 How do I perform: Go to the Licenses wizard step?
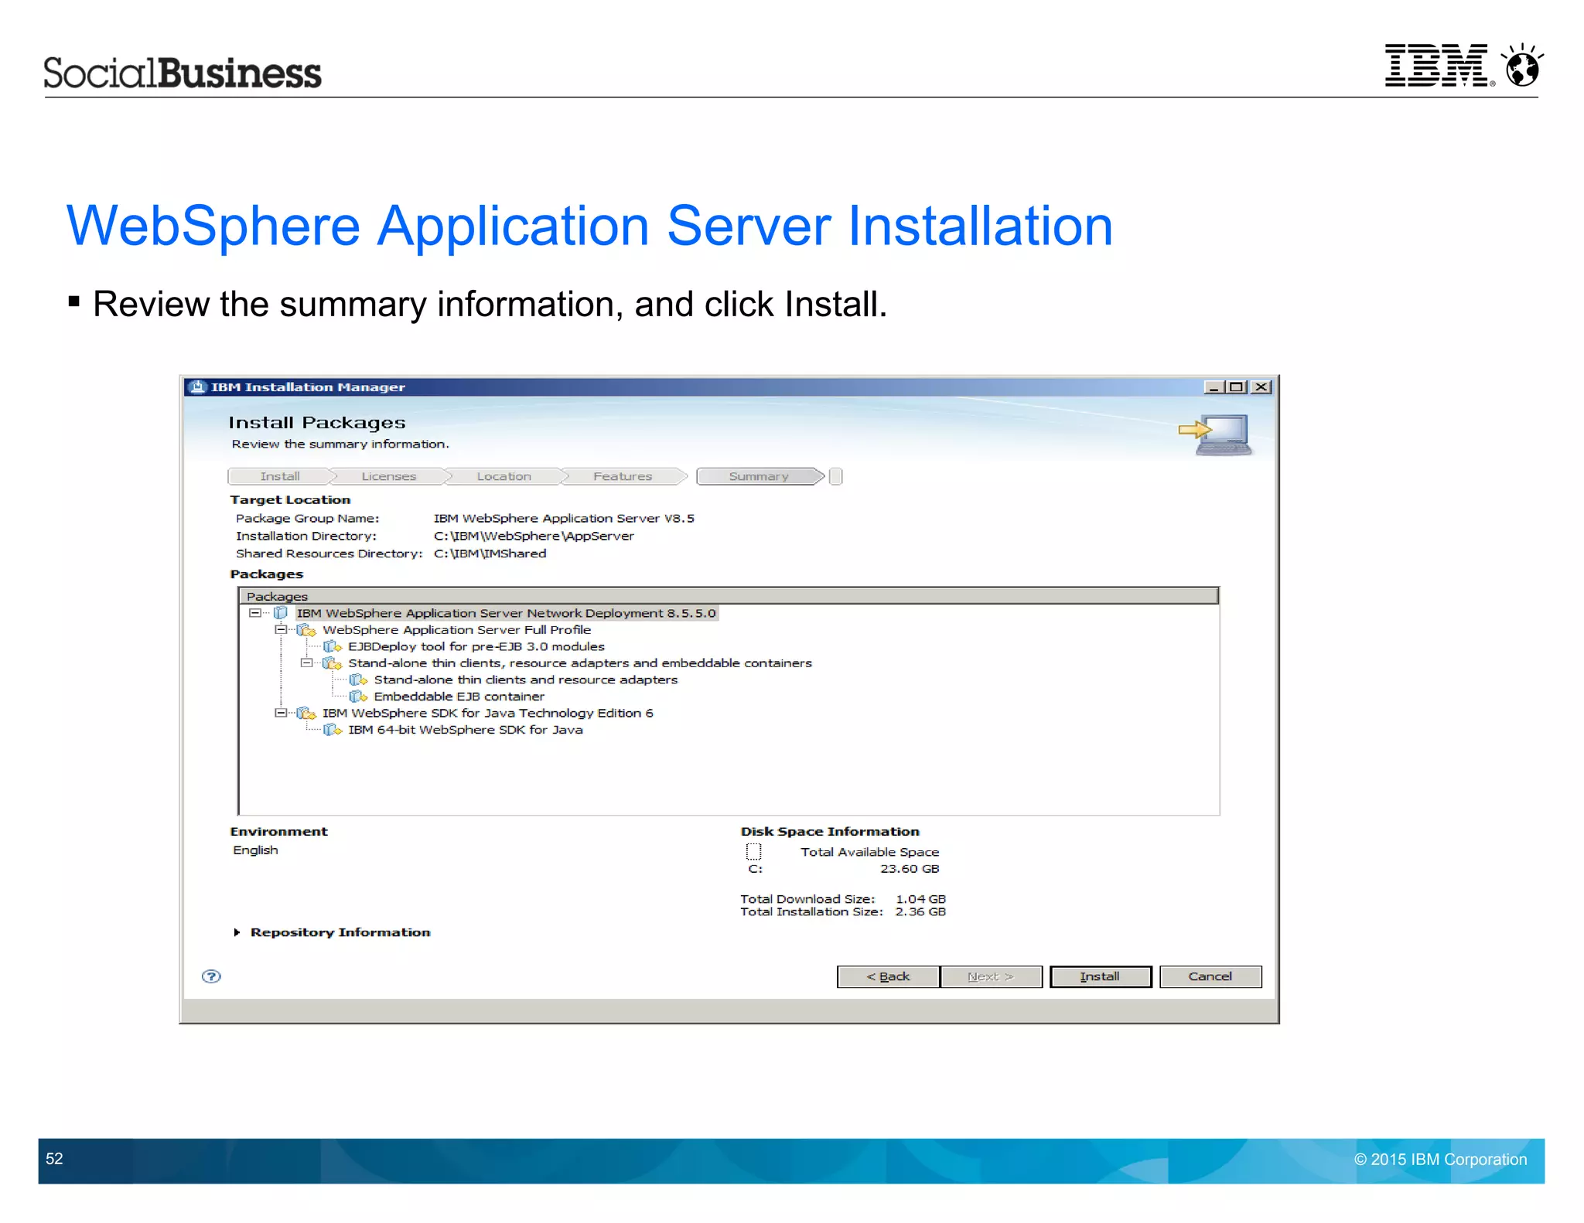click(x=389, y=476)
